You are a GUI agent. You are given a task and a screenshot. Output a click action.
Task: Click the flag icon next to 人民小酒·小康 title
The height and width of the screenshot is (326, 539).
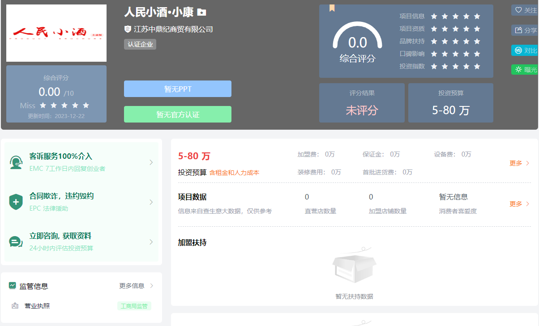tap(201, 13)
